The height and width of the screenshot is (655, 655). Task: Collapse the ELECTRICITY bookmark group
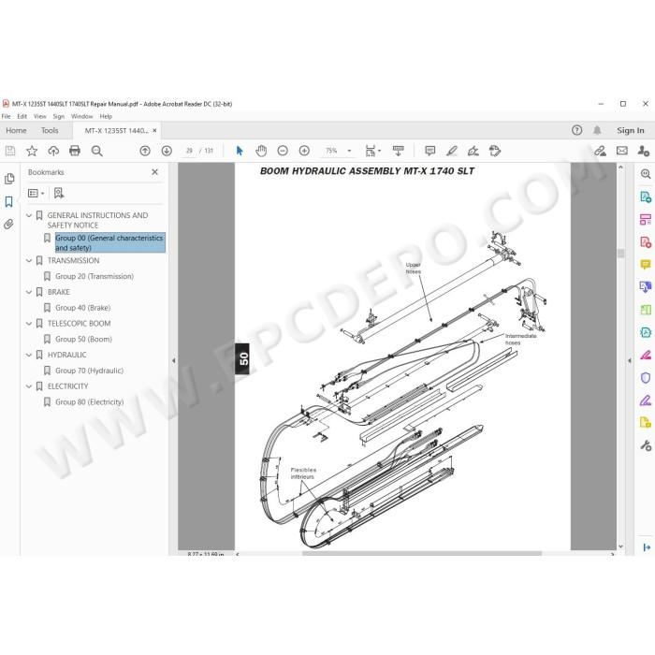click(29, 386)
